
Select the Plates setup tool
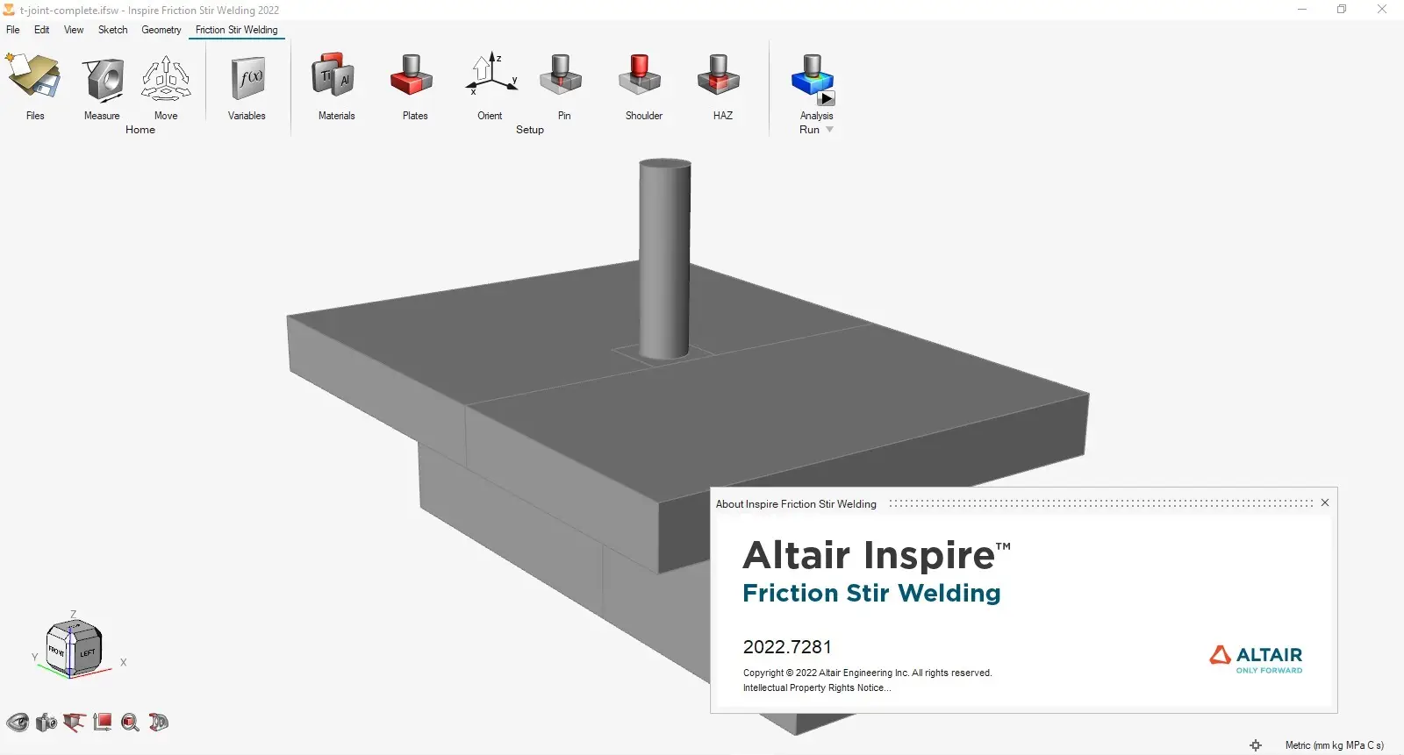coord(412,75)
